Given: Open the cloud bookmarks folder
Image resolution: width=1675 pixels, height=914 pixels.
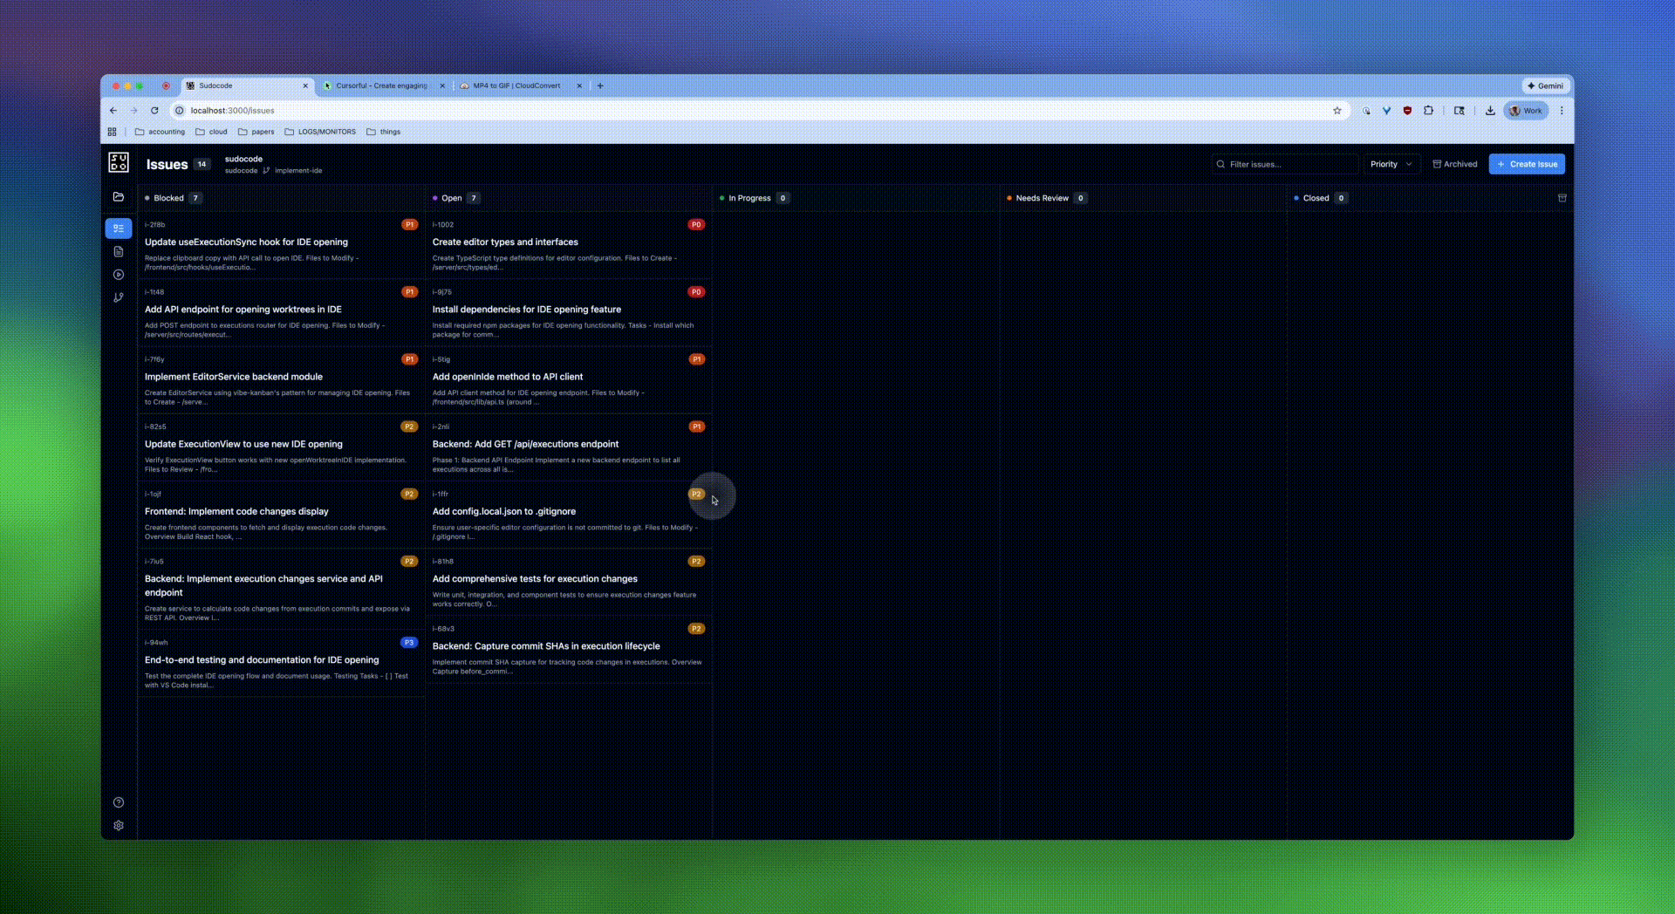Looking at the screenshot, I should (x=211, y=132).
